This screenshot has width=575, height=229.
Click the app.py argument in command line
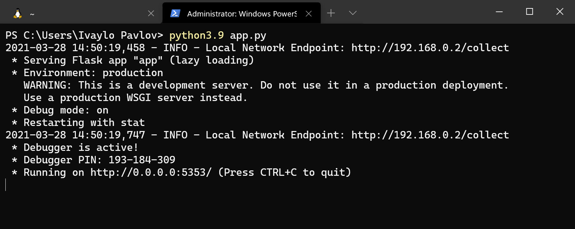[x=248, y=35]
